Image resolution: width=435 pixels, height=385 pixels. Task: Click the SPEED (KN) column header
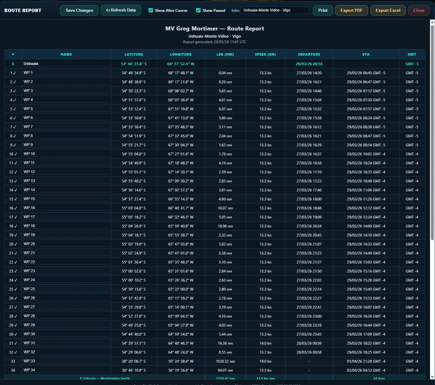click(265, 54)
